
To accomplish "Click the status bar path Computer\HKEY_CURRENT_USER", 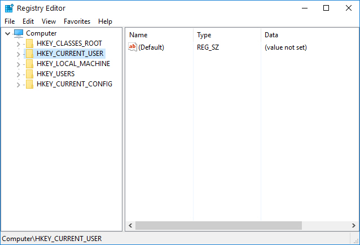I will (x=52, y=239).
